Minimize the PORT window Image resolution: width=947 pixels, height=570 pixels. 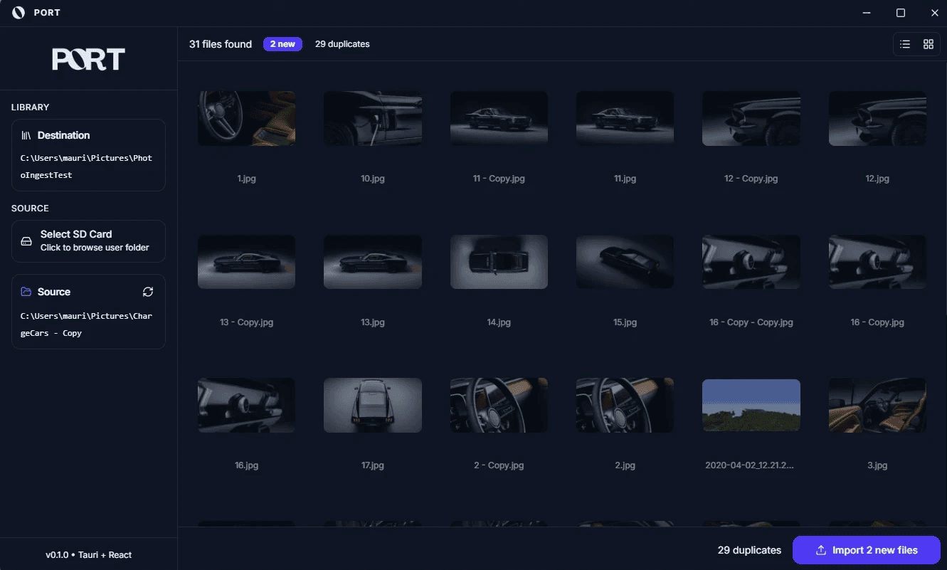pos(867,13)
